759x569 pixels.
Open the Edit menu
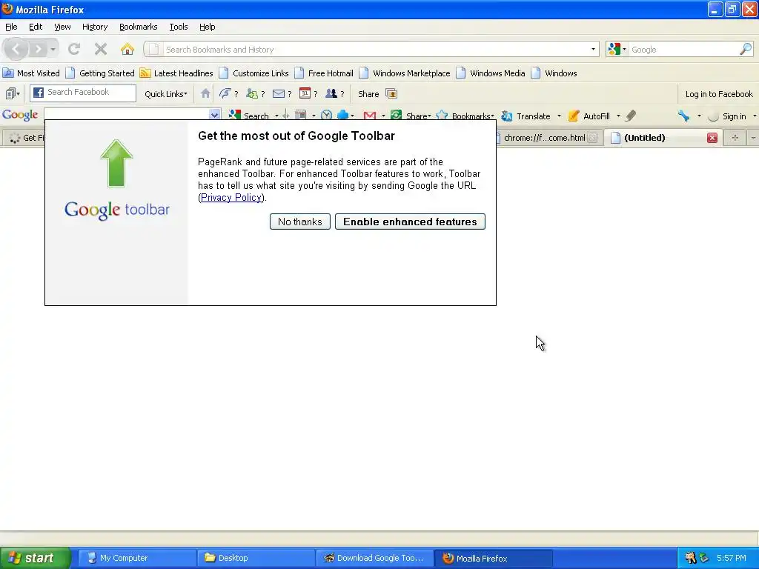tap(36, 27)
